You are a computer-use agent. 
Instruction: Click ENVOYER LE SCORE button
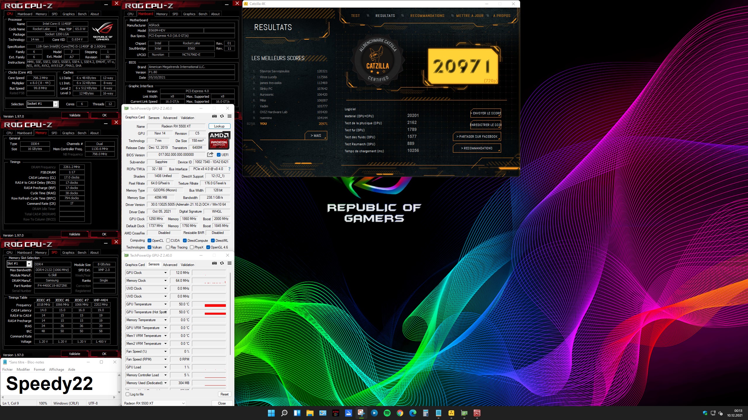pyautogui.click(x=486, y=113)
